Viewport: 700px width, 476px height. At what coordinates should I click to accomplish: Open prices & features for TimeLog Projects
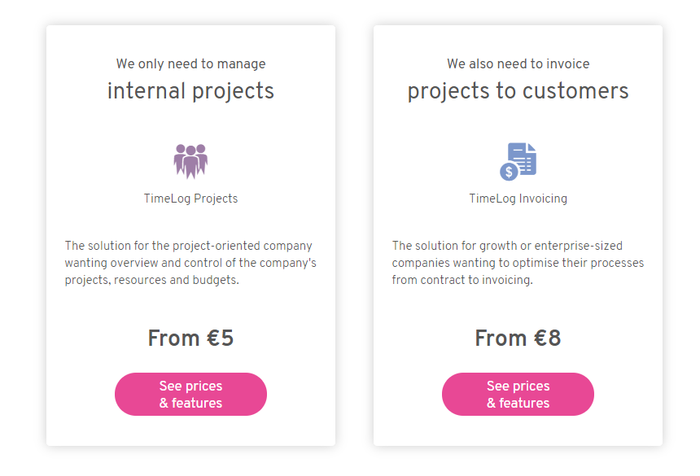pos(190,395)
